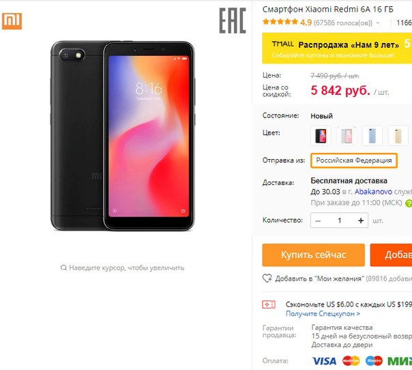Click the magnifier icon under the photo
This screenshot has height=370, width=412.
[x=63, y=268]
